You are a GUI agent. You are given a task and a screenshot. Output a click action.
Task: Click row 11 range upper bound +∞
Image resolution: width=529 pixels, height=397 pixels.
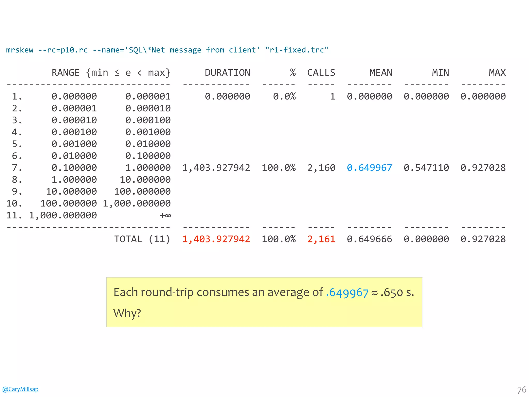tap(165, 215)
